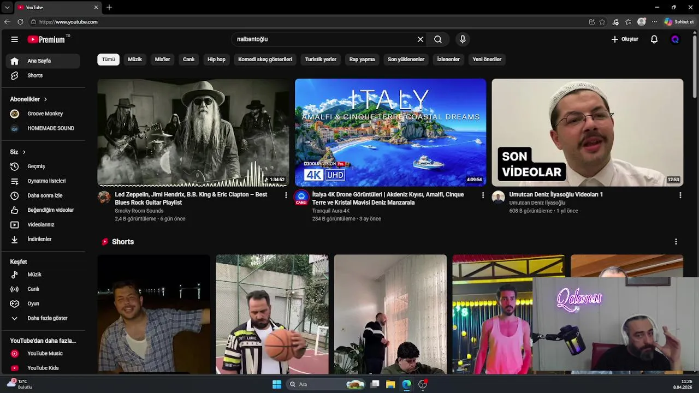Open File Explorer from taskbar
Viewport: 699px width, 393px height.
coord(390,384)
